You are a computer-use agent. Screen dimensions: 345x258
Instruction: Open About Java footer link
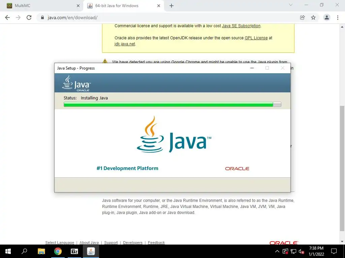coord(89,243)
